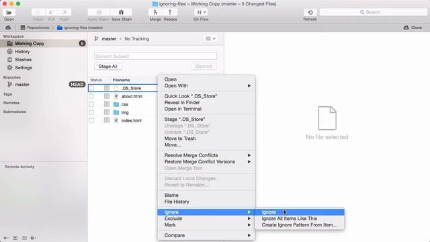Click the css folder icon
The height and width of the screenshot is (242, 430).
pos(116,104)
